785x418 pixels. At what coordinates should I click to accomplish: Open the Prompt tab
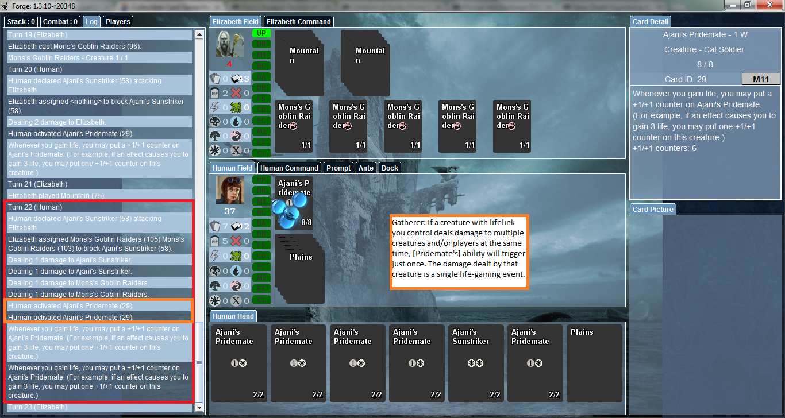click(x=338, y=168)
